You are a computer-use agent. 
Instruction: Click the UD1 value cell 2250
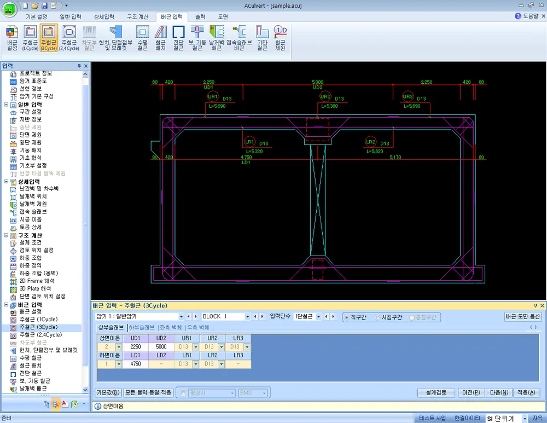pyautogui.click(x=135, y=347)
